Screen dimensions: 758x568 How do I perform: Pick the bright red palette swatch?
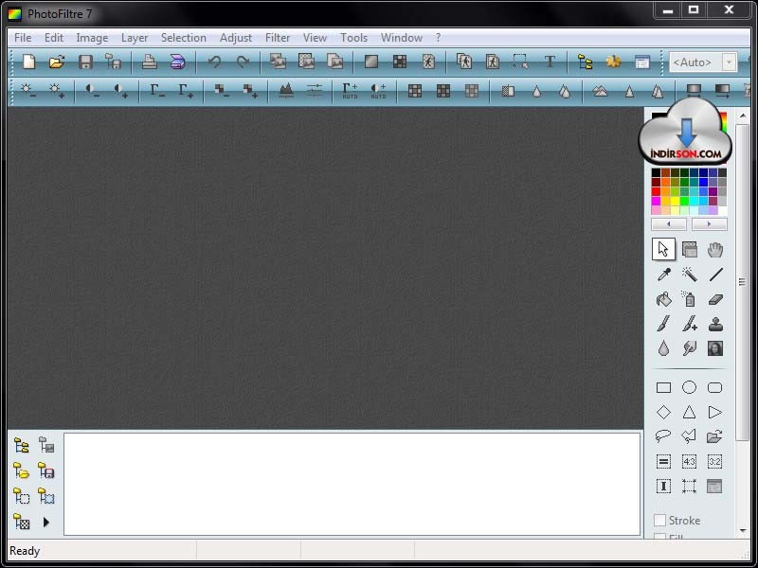[x=656, y=192]
